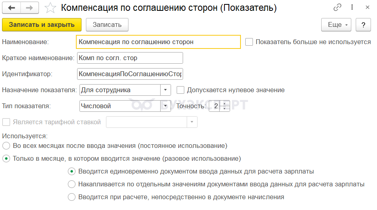Check 'Показатель больше не используется' box
Screen dimensions: 377x210
249,42
